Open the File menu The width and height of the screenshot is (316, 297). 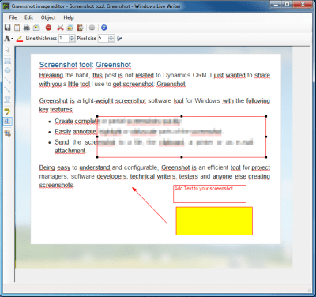point(13,17)
